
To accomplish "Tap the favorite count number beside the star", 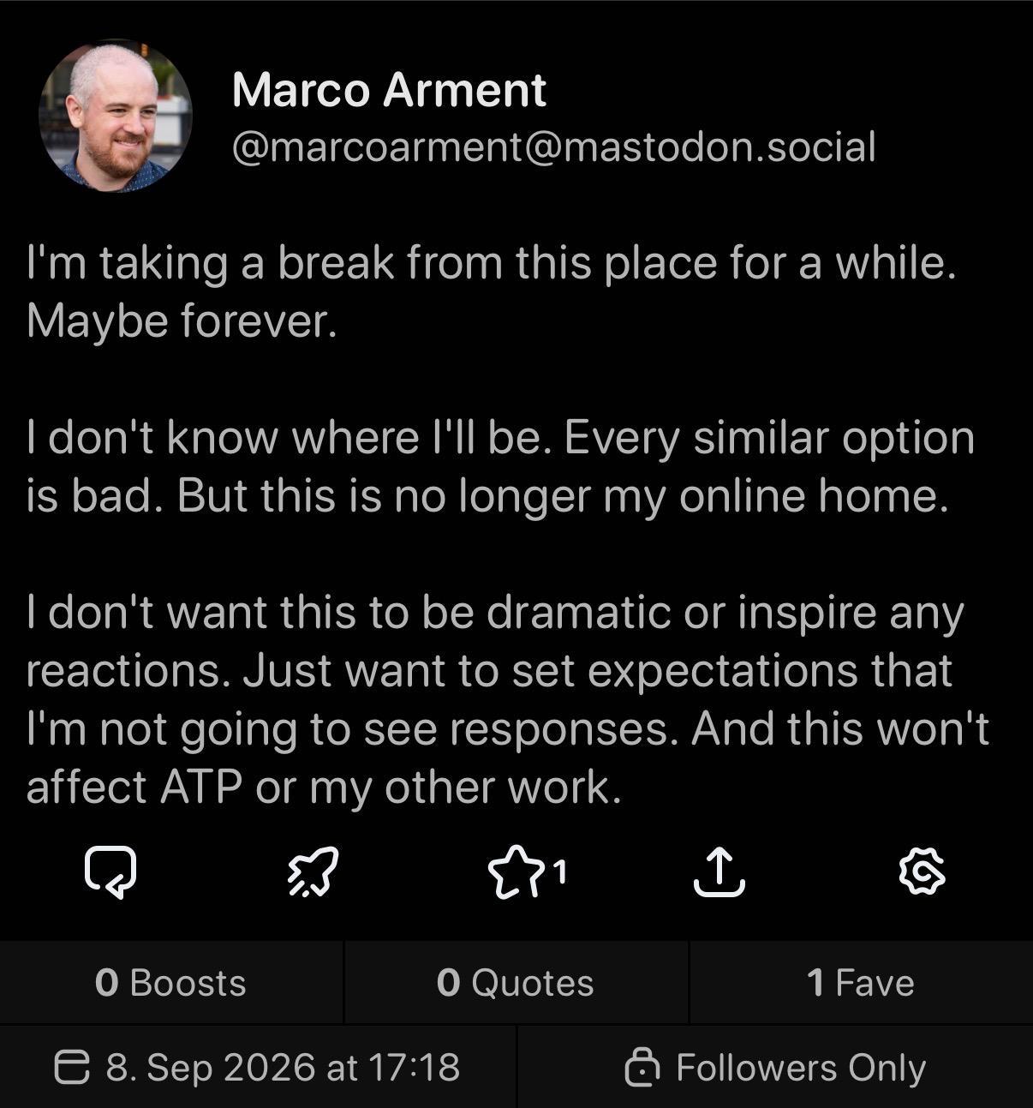I will pos(559,872).
